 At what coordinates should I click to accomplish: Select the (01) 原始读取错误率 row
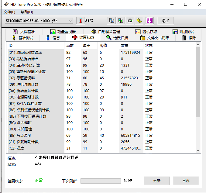coord(85,53)
